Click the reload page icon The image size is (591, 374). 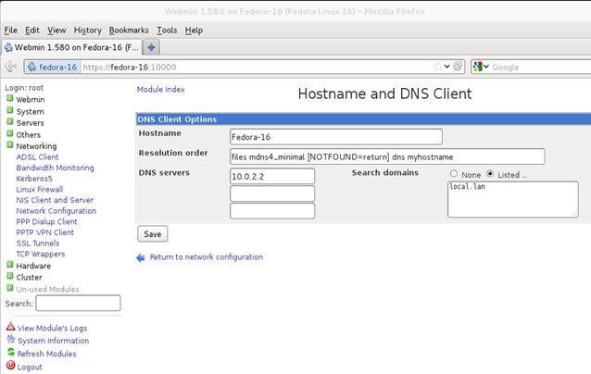(x=458, y=67)
